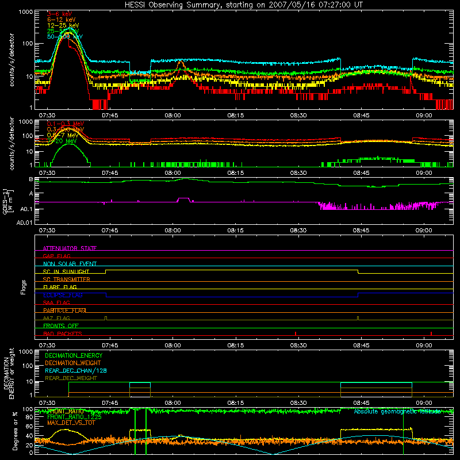Select the 08:15 tick under the Flags plot

pos(236,346)
